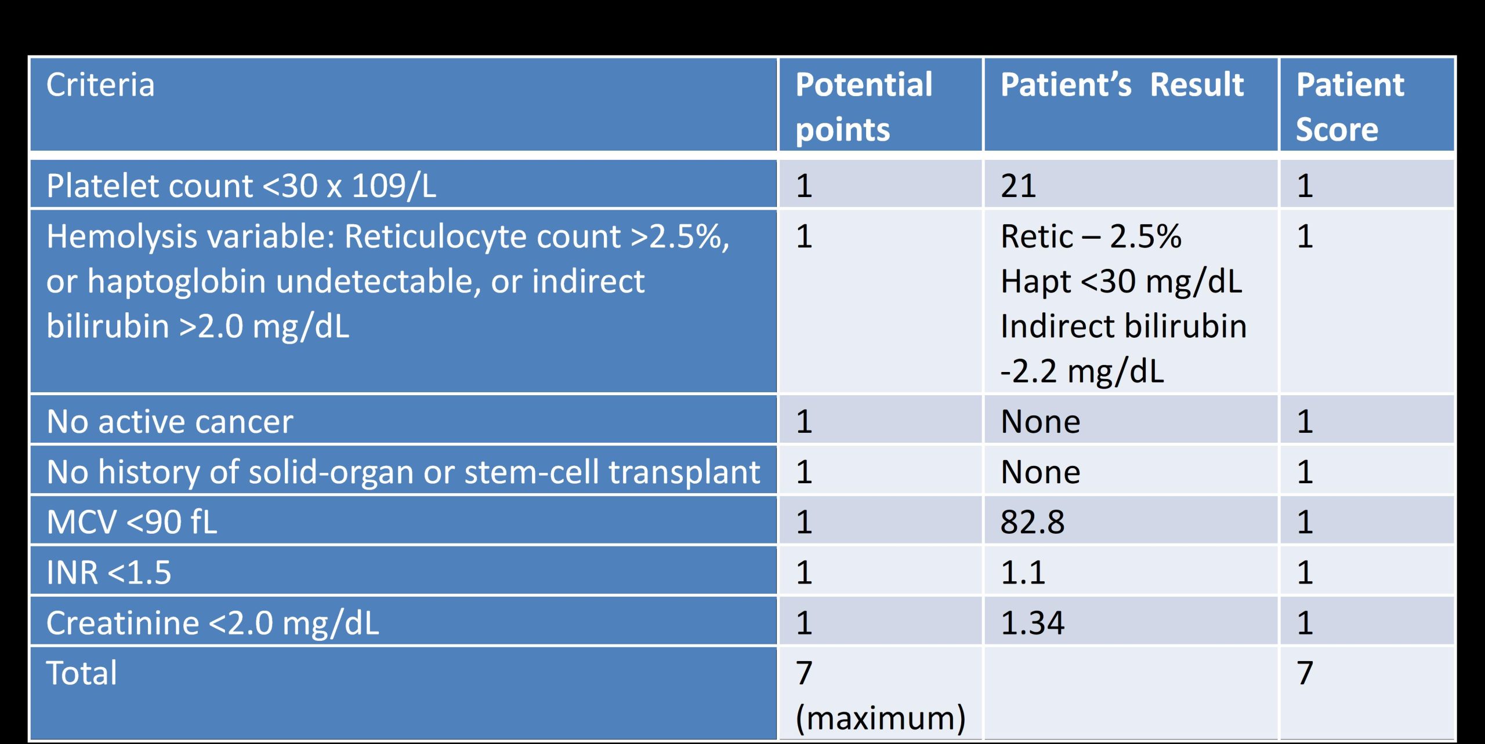Image resolution: width=1485 pixels, height=744 pixels.
Task: Select the Potential points header cell
Action: 863,106
